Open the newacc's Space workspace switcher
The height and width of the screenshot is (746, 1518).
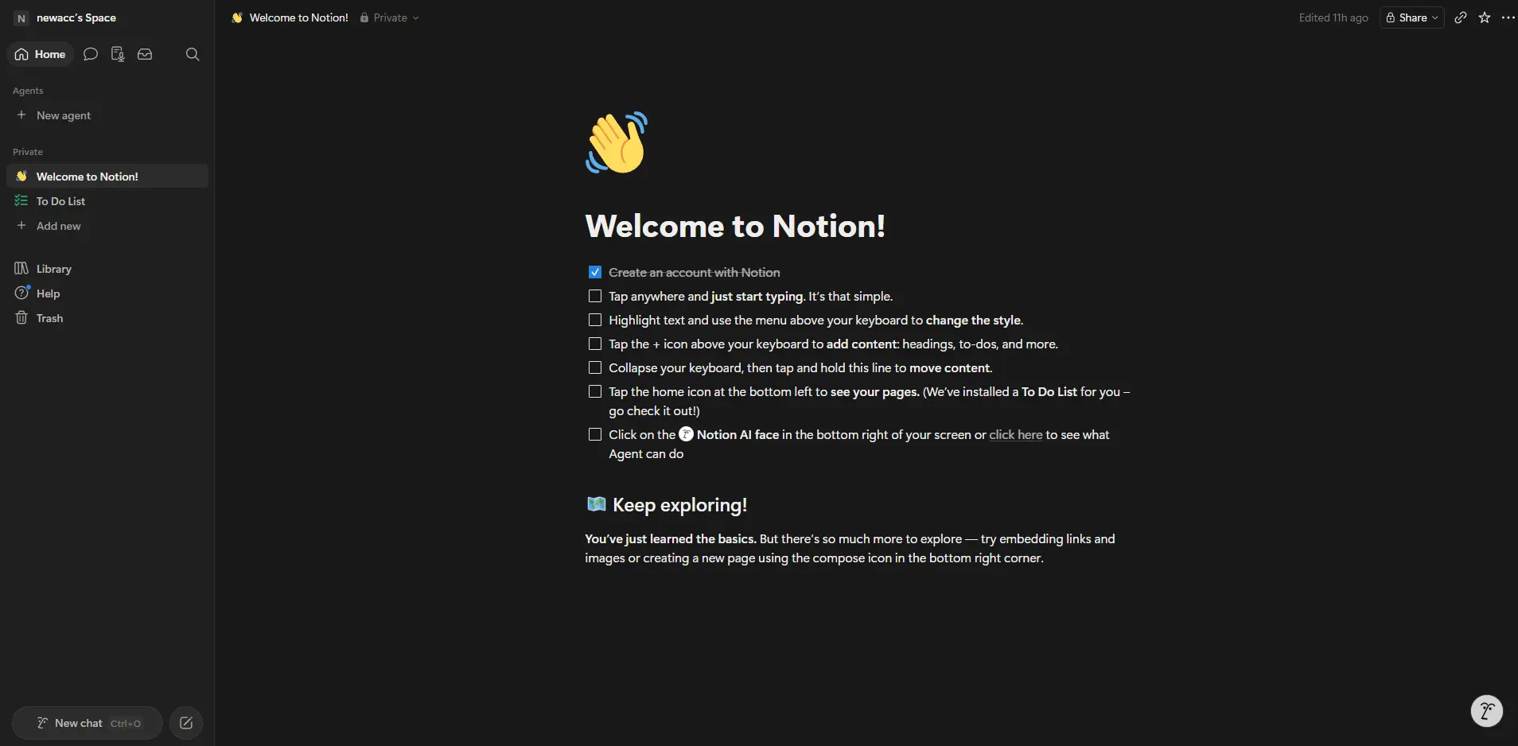point(66,18)
